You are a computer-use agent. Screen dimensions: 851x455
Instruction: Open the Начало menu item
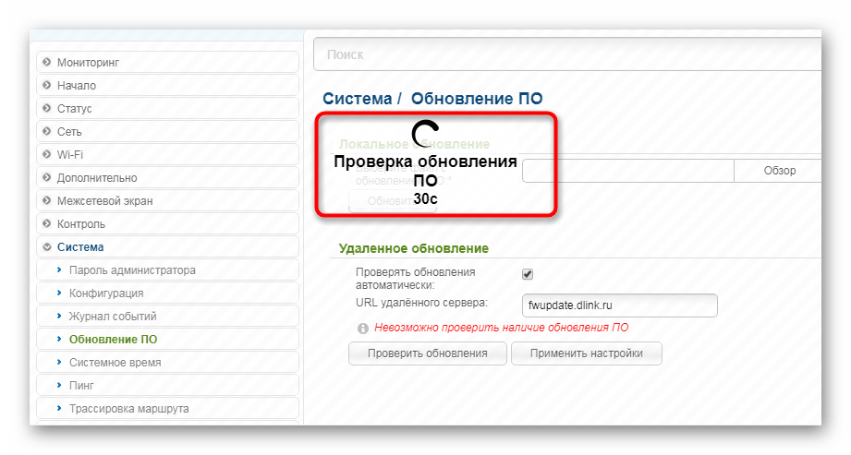click(167, 85)
